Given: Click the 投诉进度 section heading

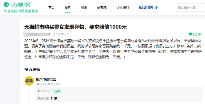Looking at the screenshot, I should point(33,69).
